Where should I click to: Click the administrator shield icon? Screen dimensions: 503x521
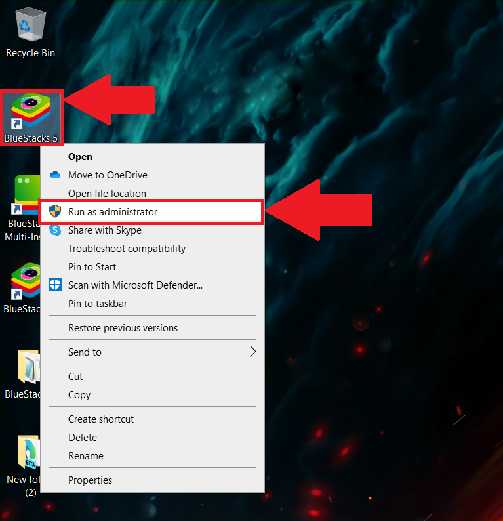[55, 211]
